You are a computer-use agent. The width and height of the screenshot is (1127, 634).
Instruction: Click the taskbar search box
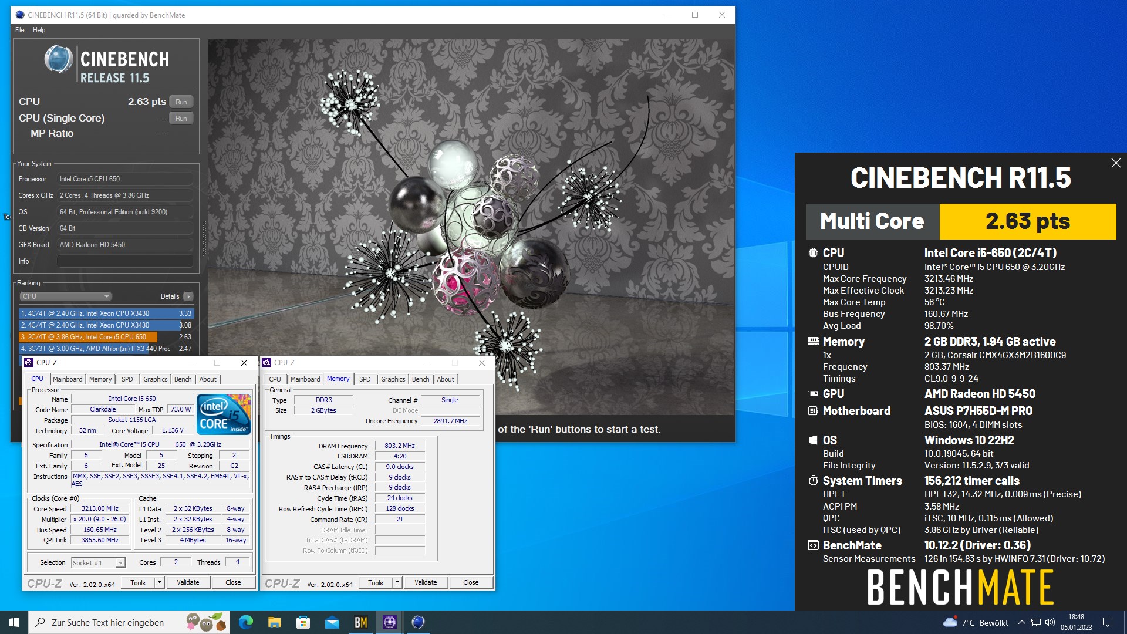129,622
